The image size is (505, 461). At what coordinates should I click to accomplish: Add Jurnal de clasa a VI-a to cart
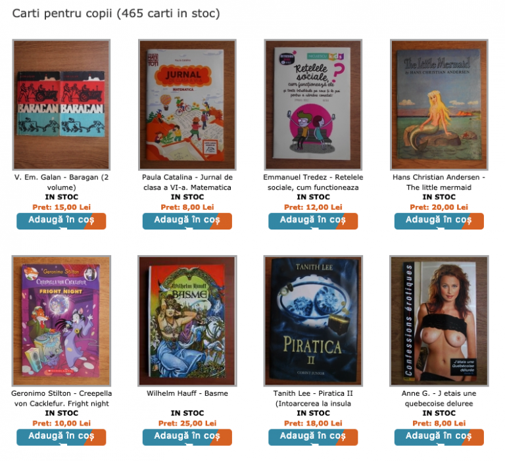click(187, 221)
